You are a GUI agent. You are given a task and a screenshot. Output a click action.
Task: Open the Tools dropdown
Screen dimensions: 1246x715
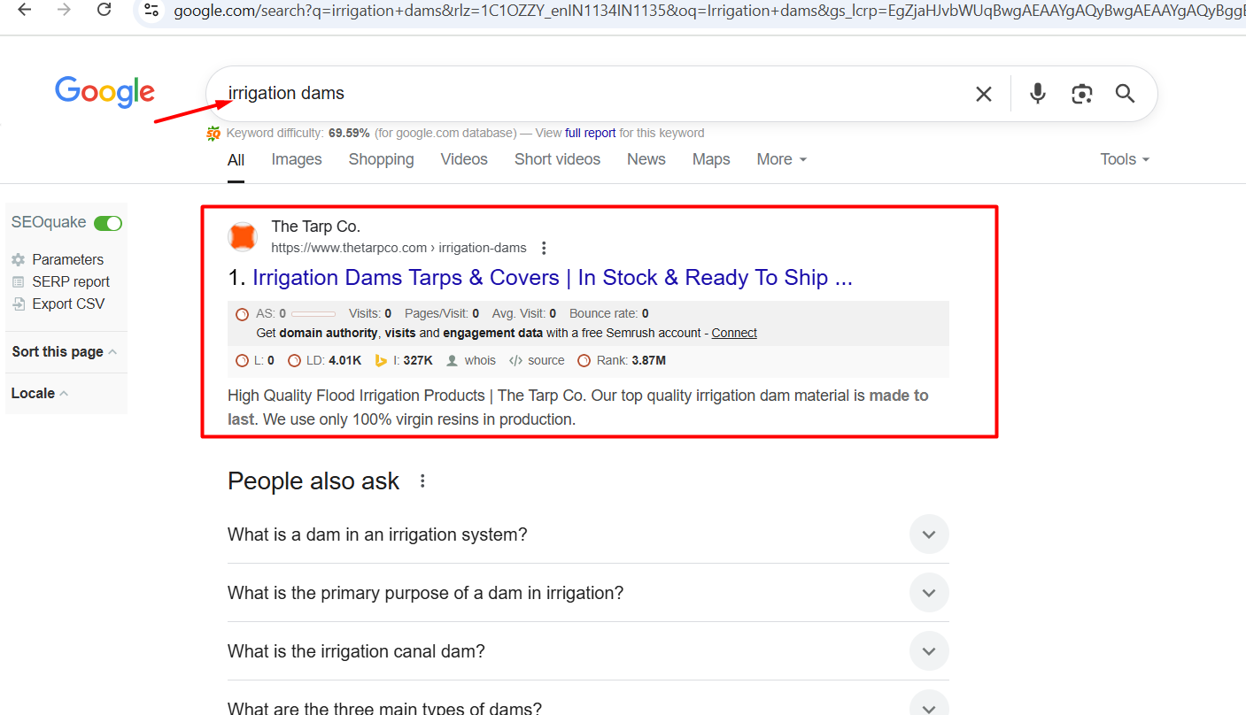click(x=1124, y=159)
